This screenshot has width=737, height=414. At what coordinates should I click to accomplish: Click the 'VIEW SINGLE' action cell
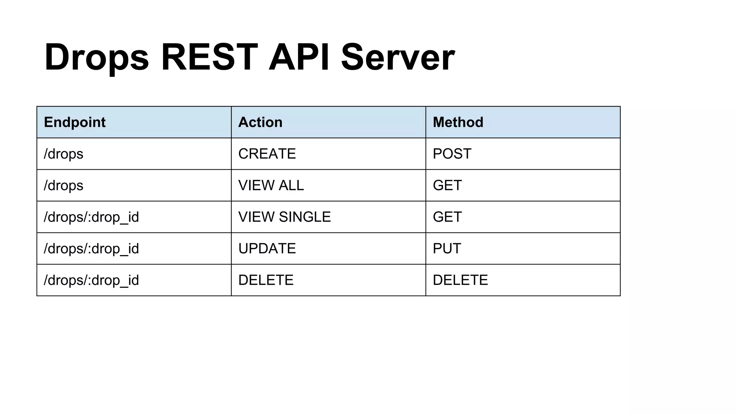(x=328, y=217)
